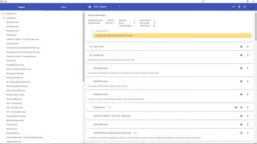Screen dimensions: 257x144
Task: Click the home icon in the header
Action: [x=90, y=7]
